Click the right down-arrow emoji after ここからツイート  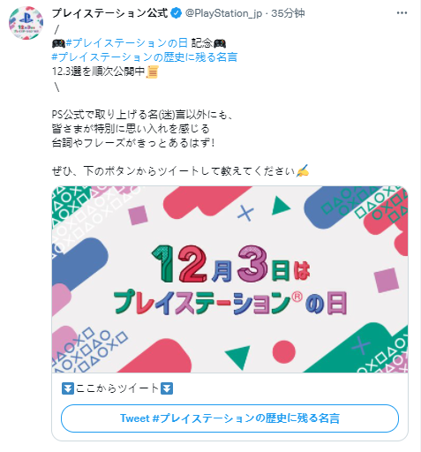pyautogui.click(x=167, y=388)
